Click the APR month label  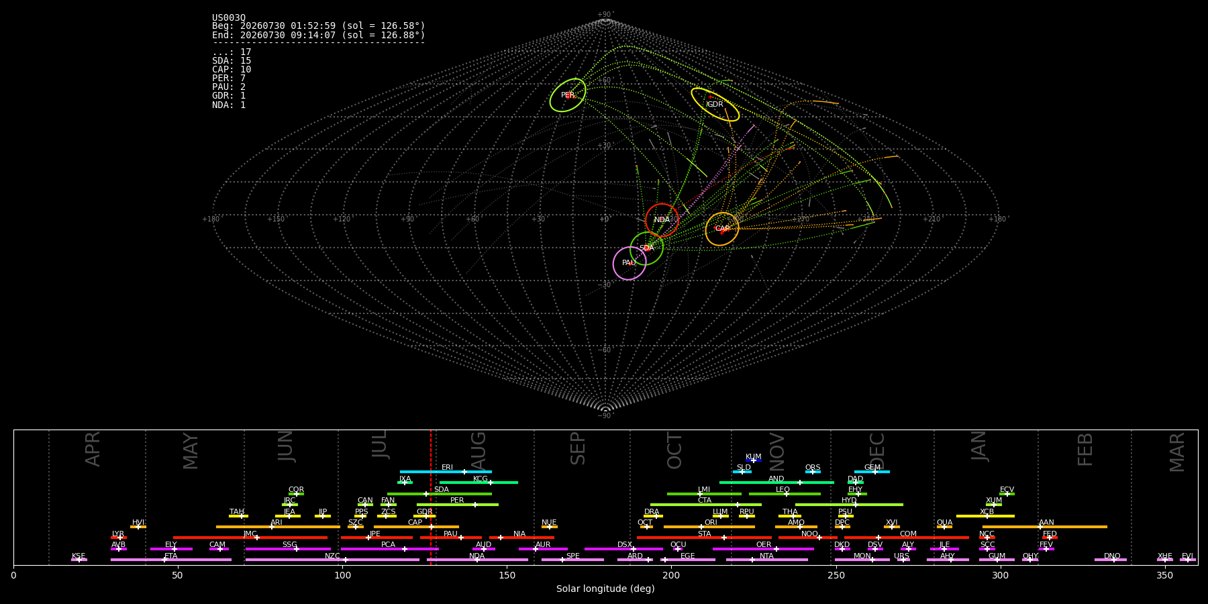point(93,449)
